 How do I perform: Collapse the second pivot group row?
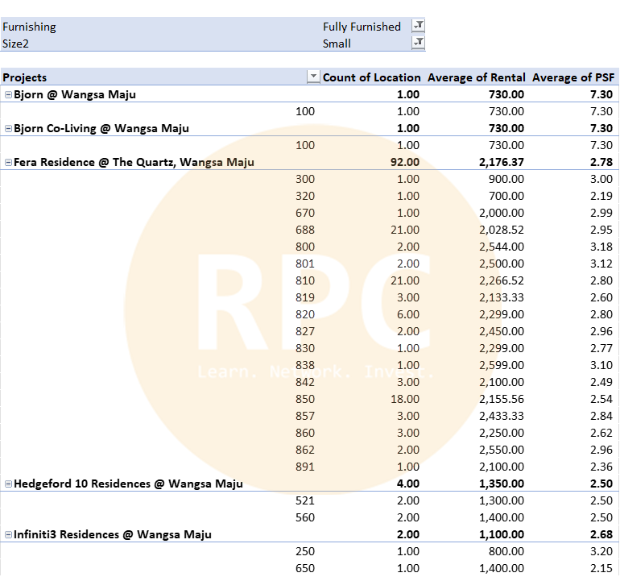(x=8, y=128)
